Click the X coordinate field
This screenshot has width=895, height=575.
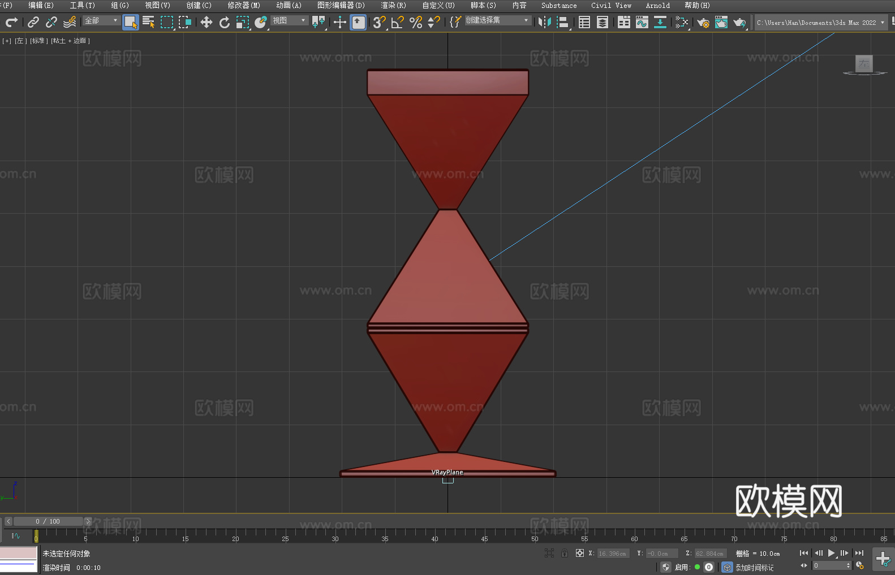(613, 554)
